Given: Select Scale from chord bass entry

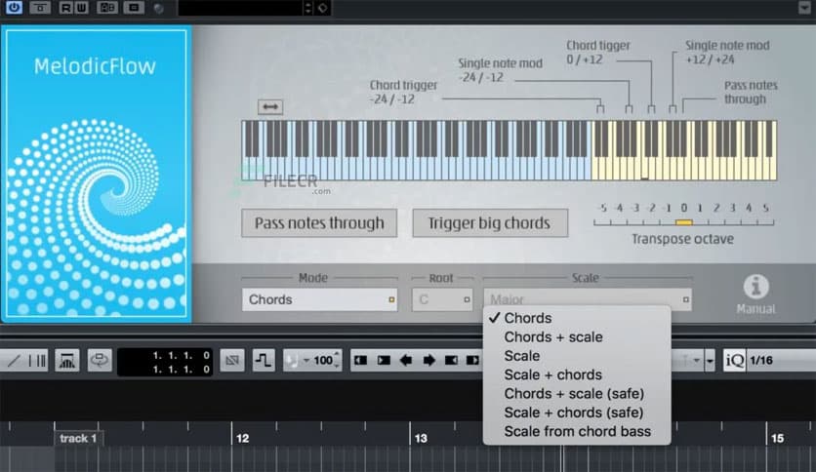Looking at the screenshot, I should tap(577, 431).
